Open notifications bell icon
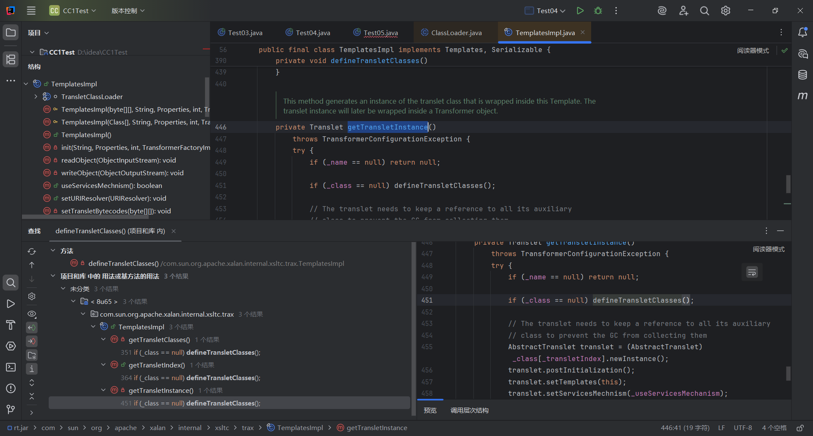The width and height of the screenshot is (813, 436). tap(802, 33)
